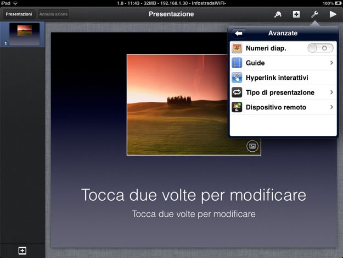Tap the Hyperlink interattivi icon
This screenshot has height=258, width=343.
(237, 78)
